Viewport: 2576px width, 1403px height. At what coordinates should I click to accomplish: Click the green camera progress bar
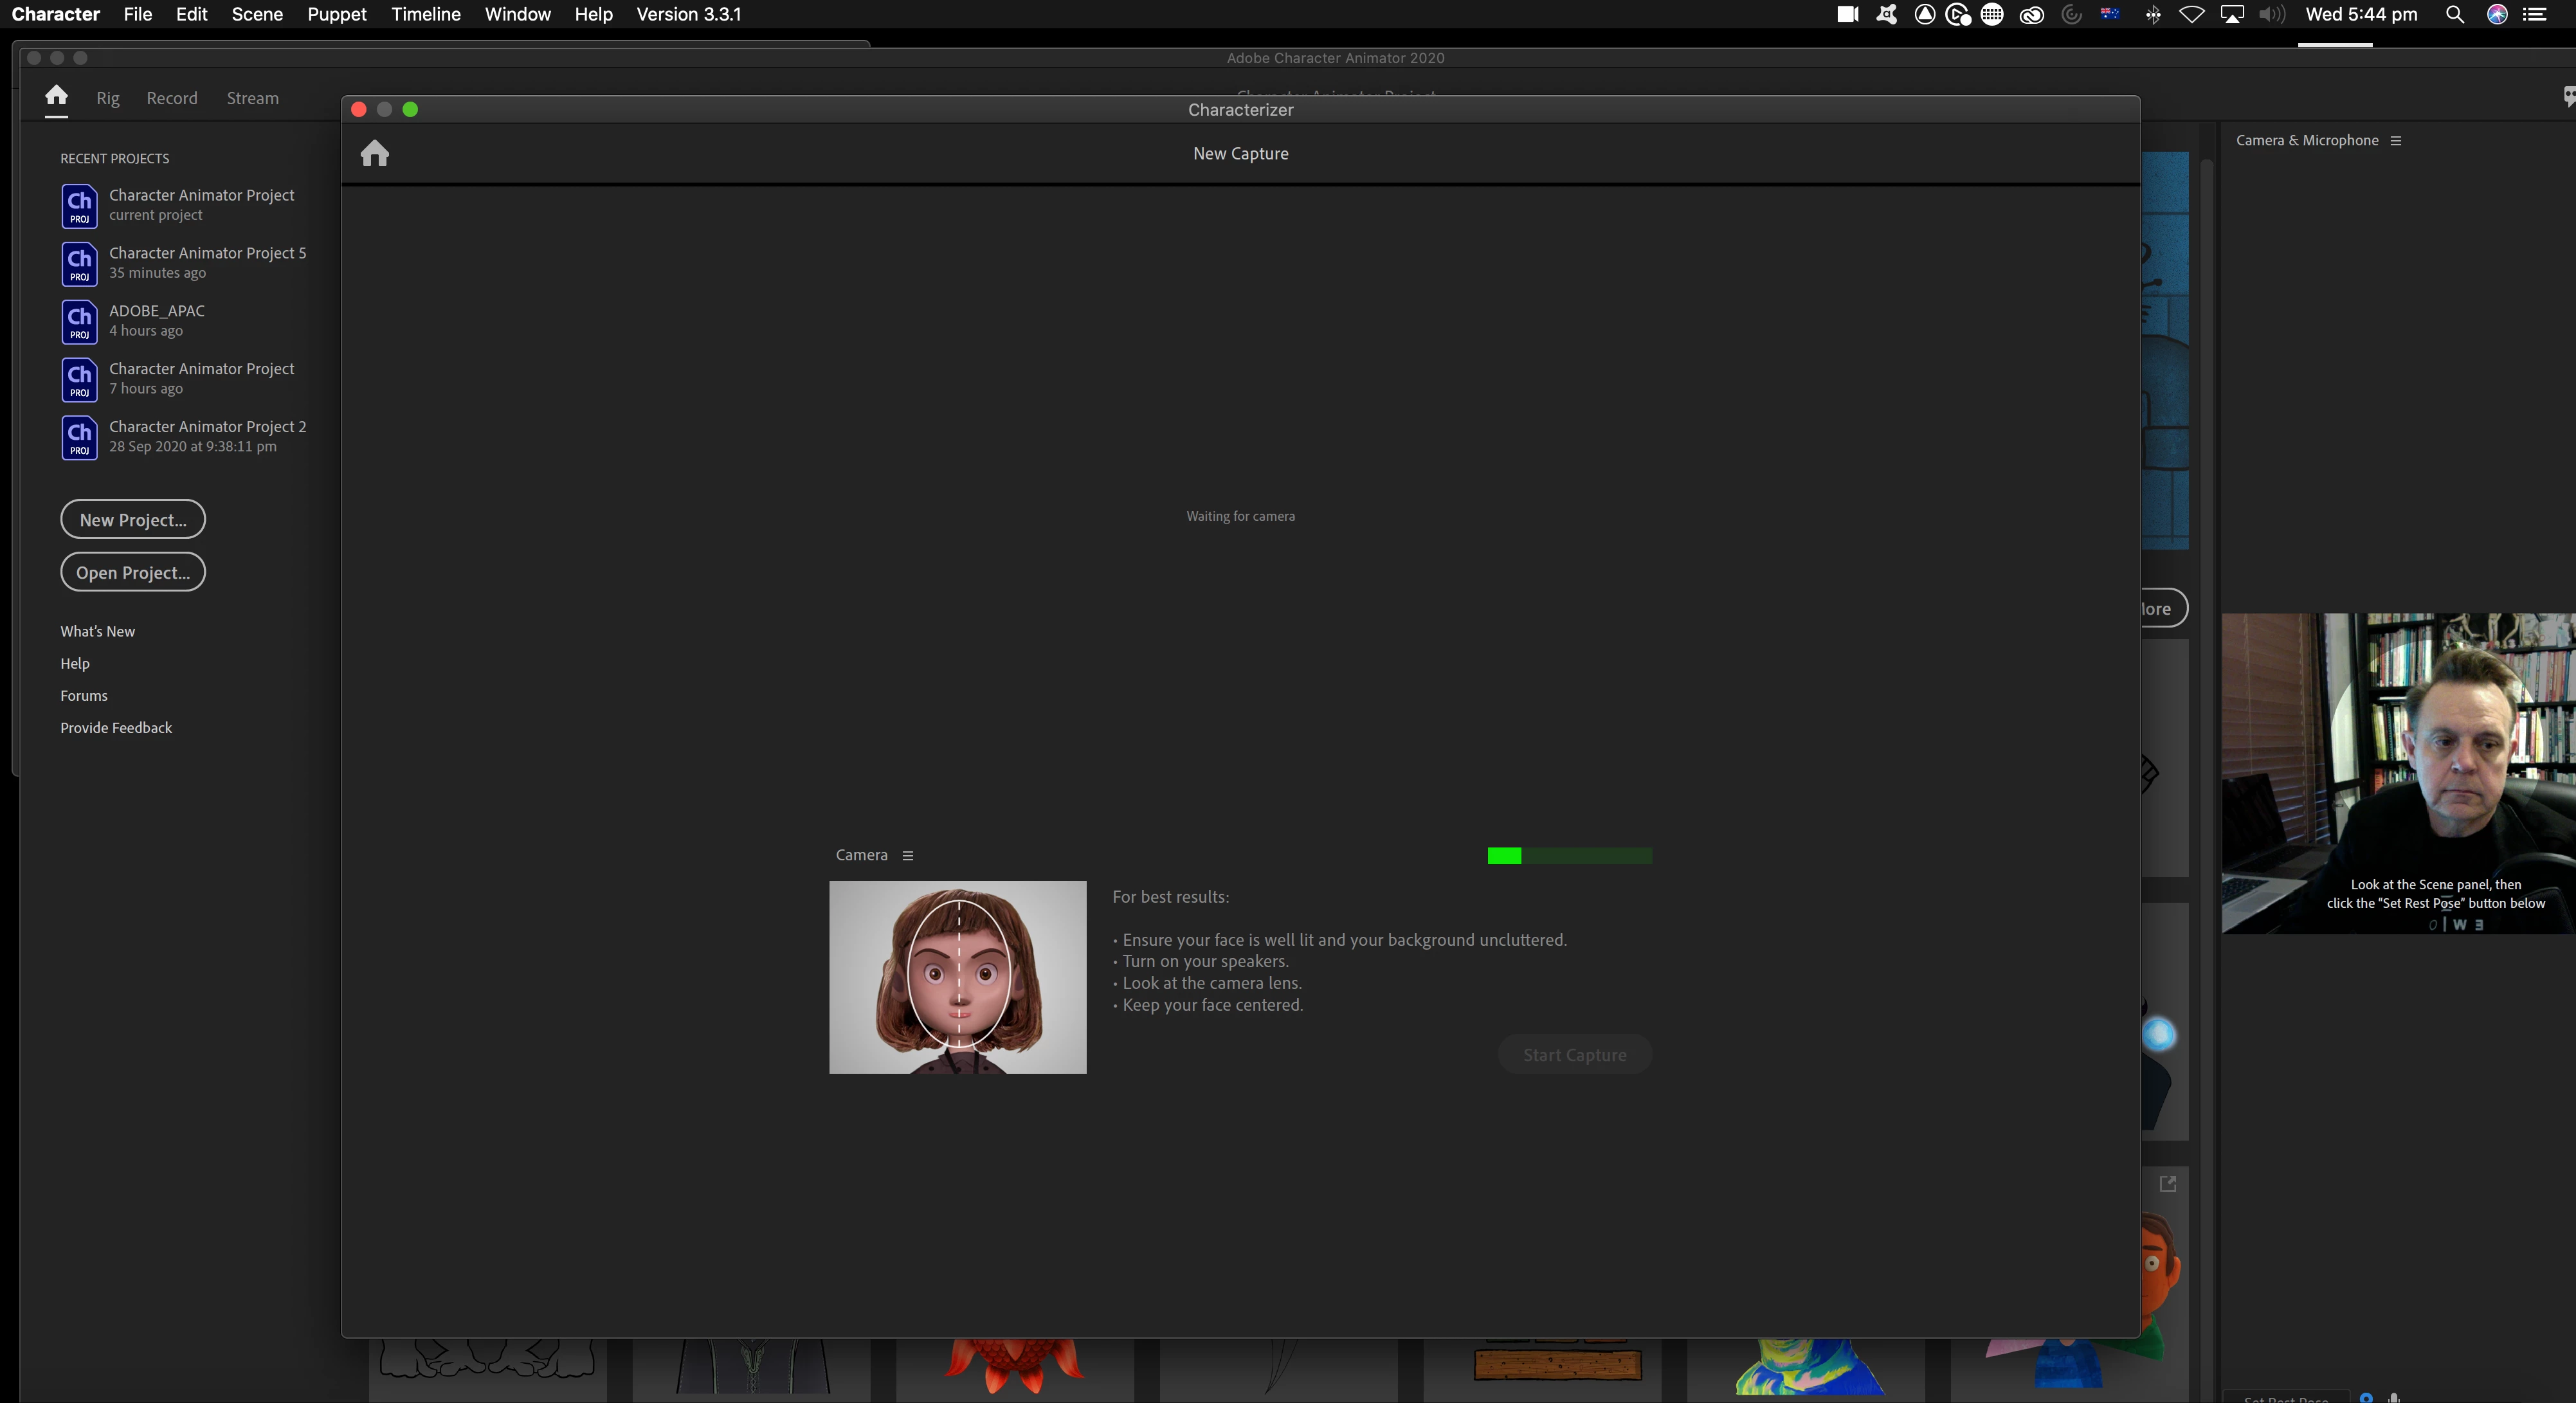tap(1569, 855)
